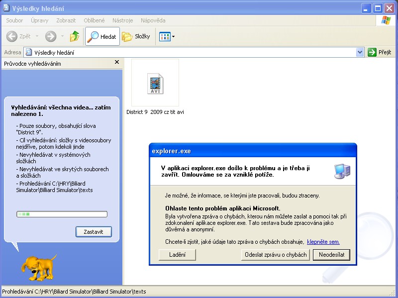Toggle the Hledat search pane button
This screenshot has height=298, width=398.
tap(102, 36)
